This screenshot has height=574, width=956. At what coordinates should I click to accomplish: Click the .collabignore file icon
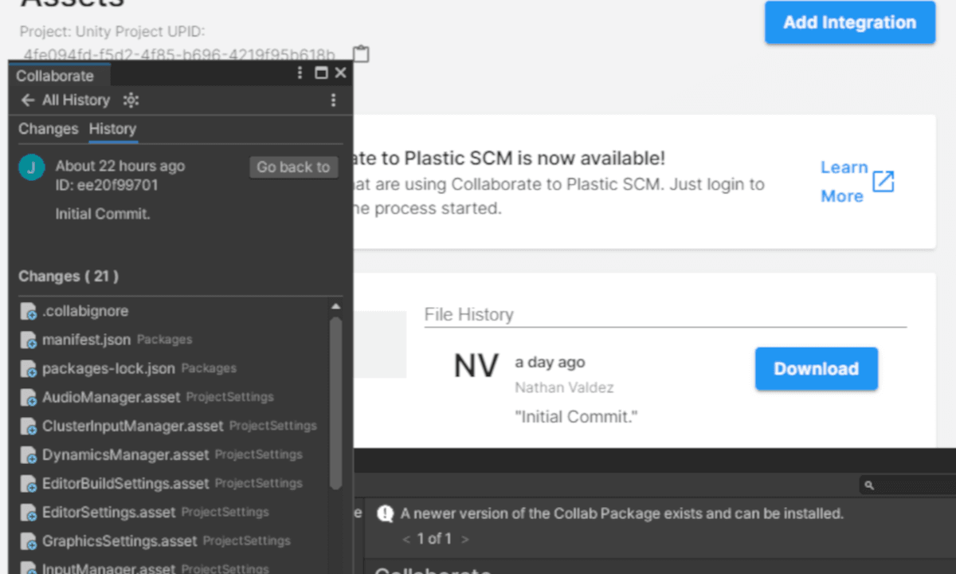(x=29, y=311)
